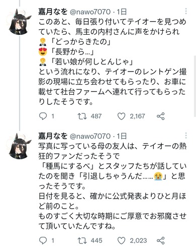Like the first tweet with 2,167 likes

coord(121,116)
